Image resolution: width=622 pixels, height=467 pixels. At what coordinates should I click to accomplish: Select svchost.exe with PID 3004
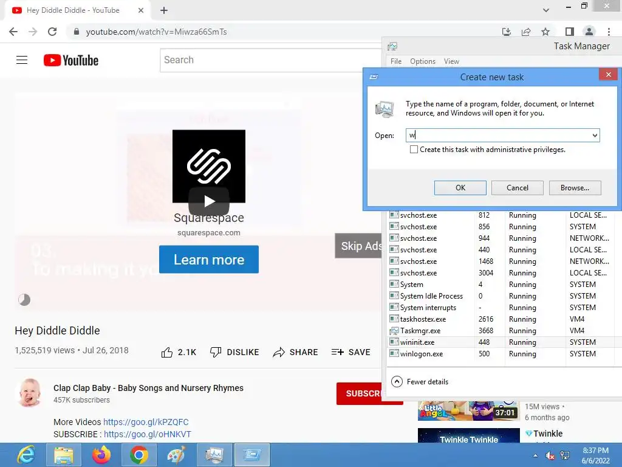[504, 273]
